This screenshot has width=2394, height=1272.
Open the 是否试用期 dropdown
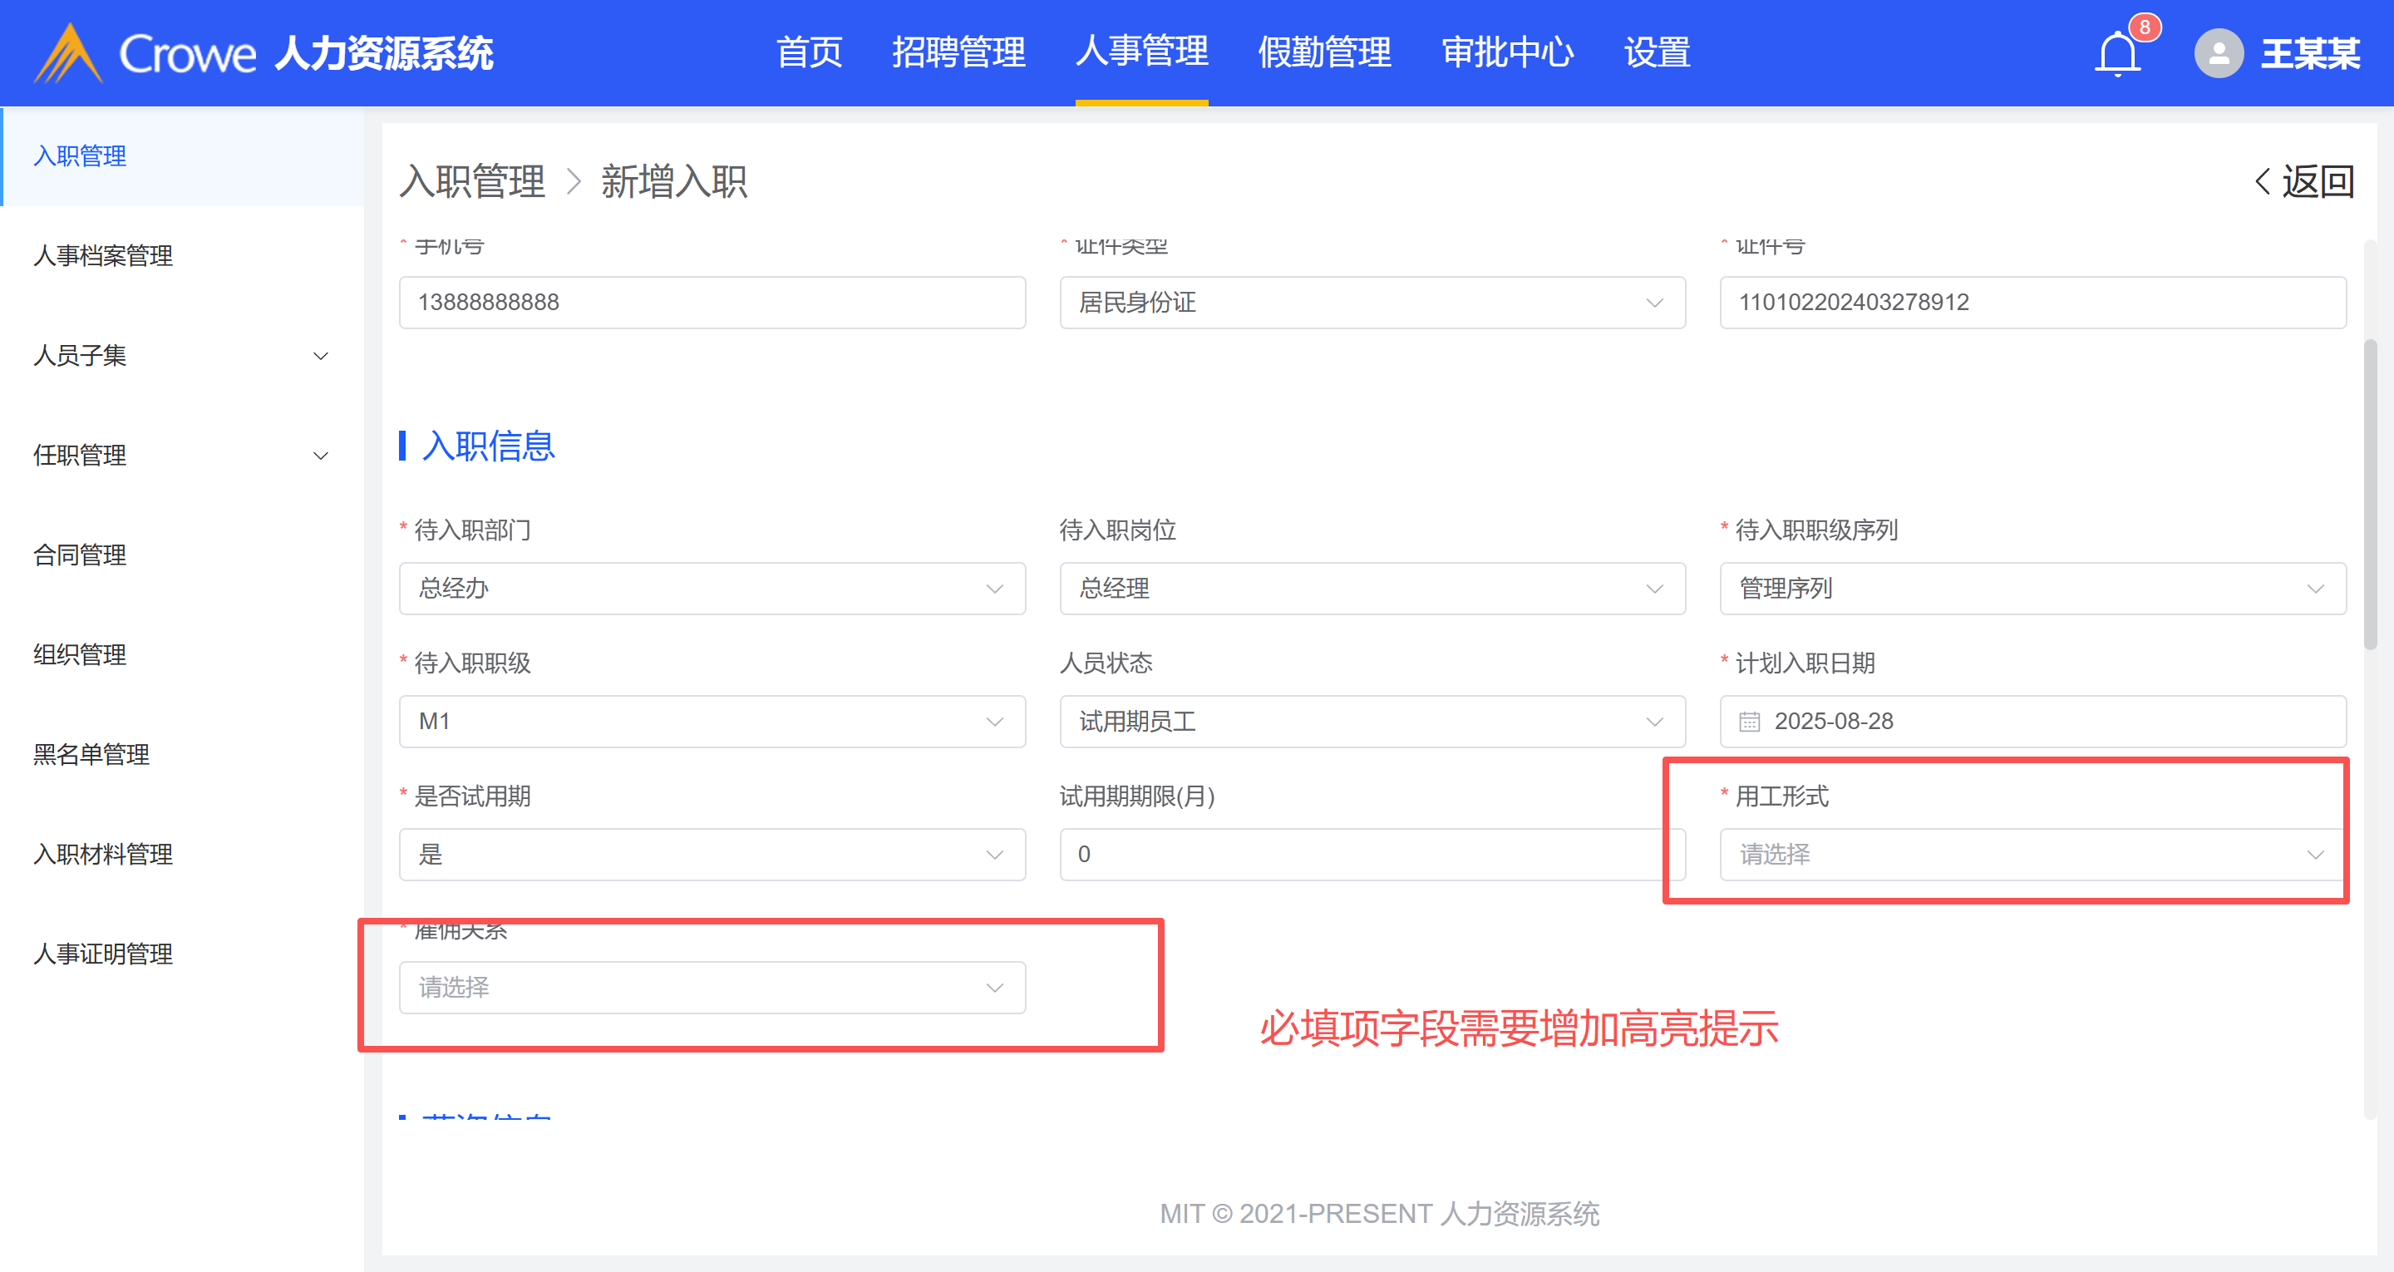[x=712, y=855]
